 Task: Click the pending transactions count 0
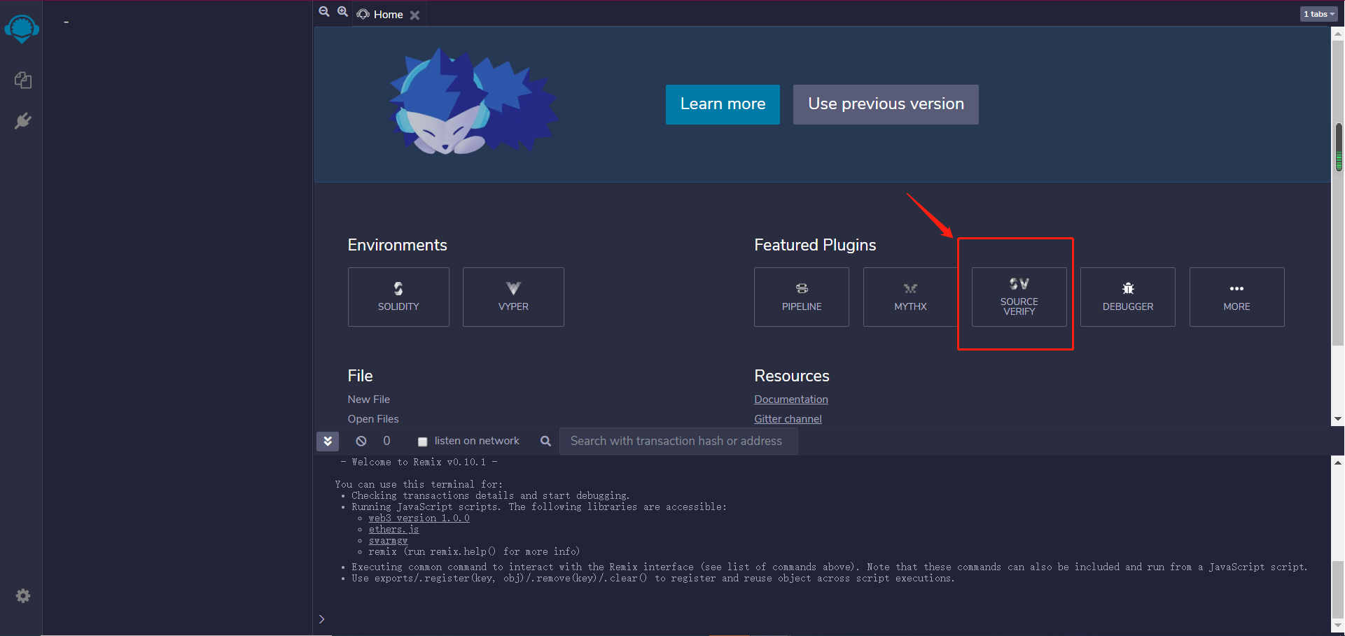[x=386, y=441]
